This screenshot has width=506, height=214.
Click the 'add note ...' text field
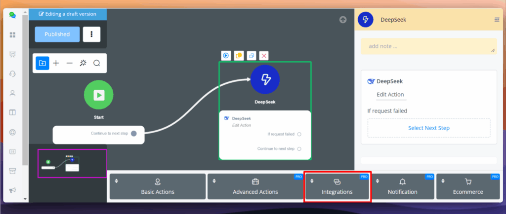pos(428,46)
